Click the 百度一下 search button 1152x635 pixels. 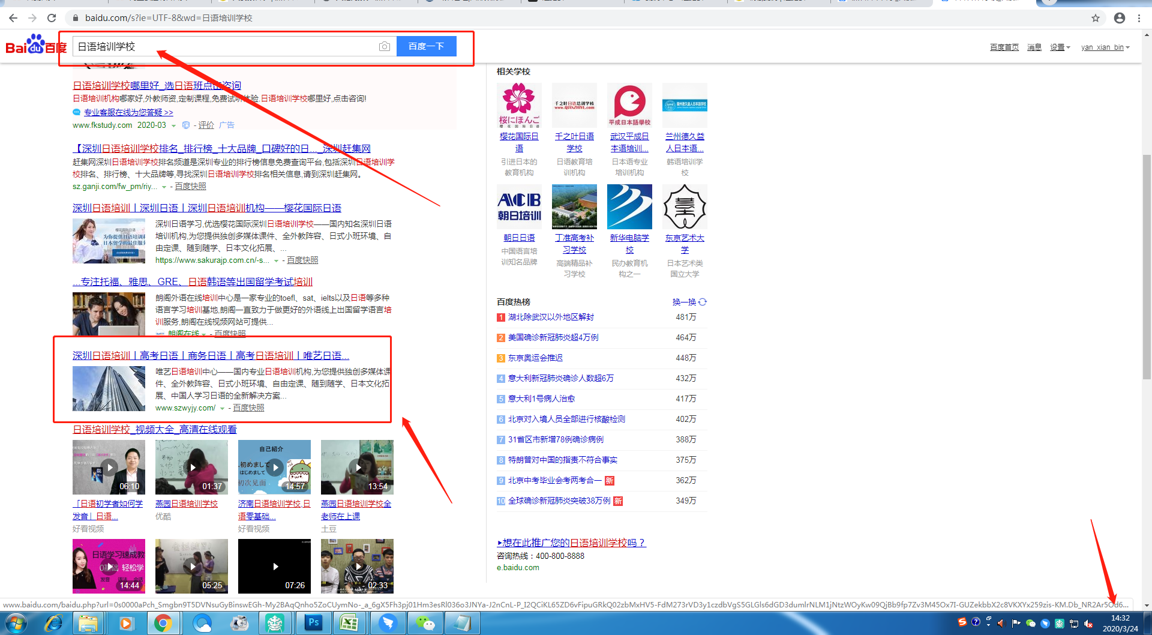(426, 46)
